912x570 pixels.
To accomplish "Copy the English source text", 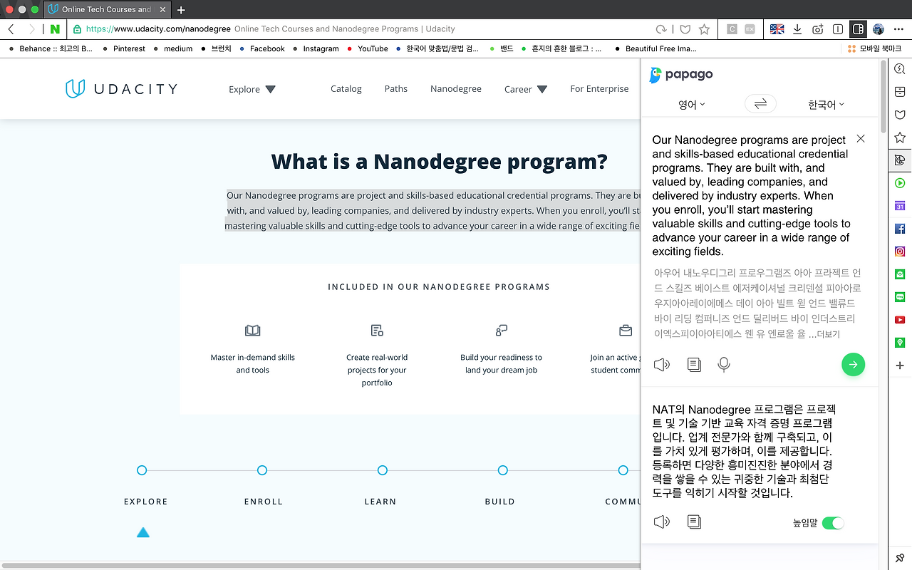I will (694, 365).
